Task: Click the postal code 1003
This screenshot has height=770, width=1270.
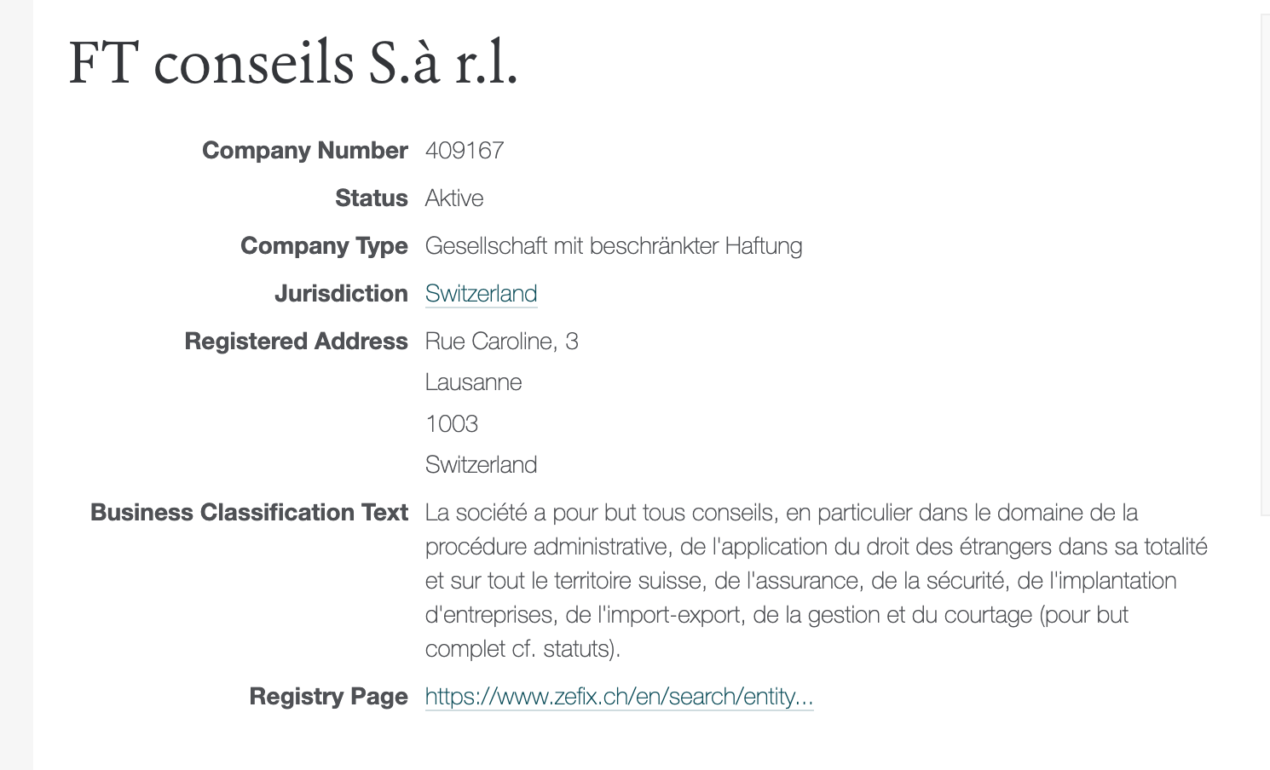Action: tap(452, 423)
